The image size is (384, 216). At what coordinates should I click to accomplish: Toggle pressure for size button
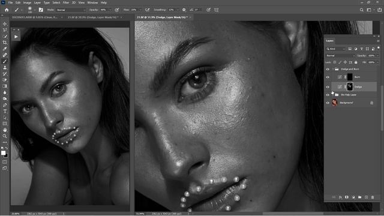[208, 10]
